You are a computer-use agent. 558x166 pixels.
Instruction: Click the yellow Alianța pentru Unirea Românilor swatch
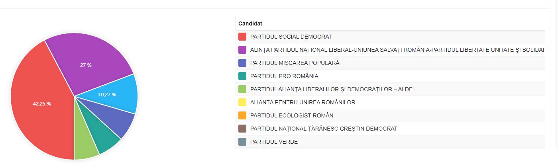242,102
